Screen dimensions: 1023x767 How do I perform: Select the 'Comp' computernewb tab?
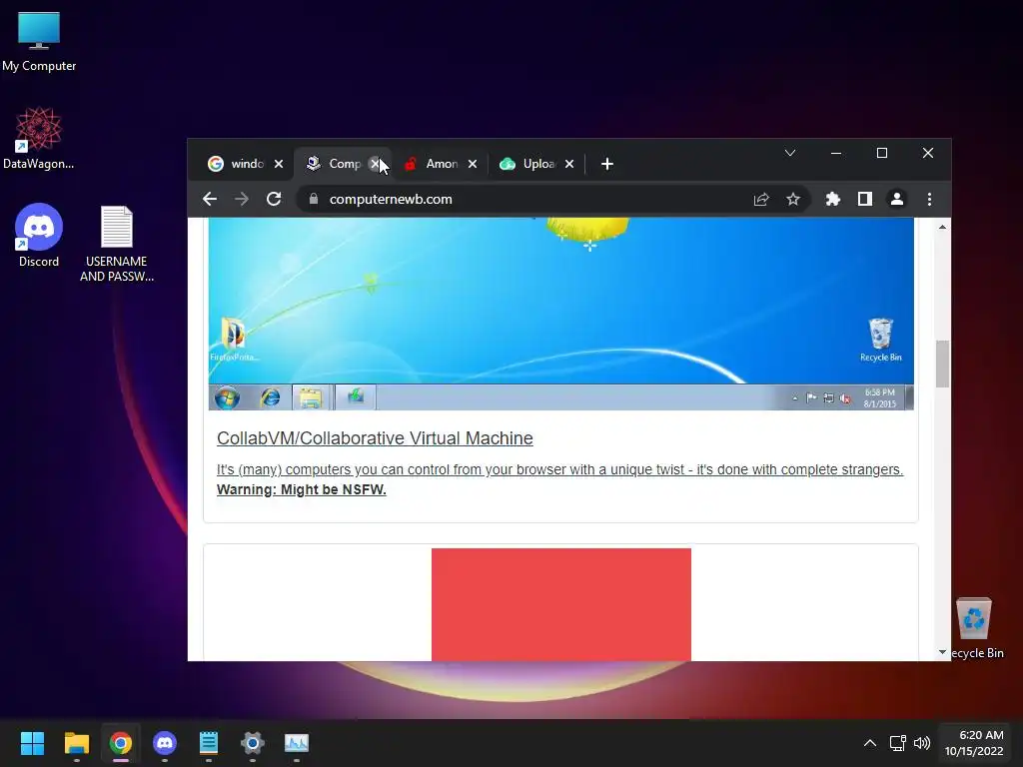[334, 164]
